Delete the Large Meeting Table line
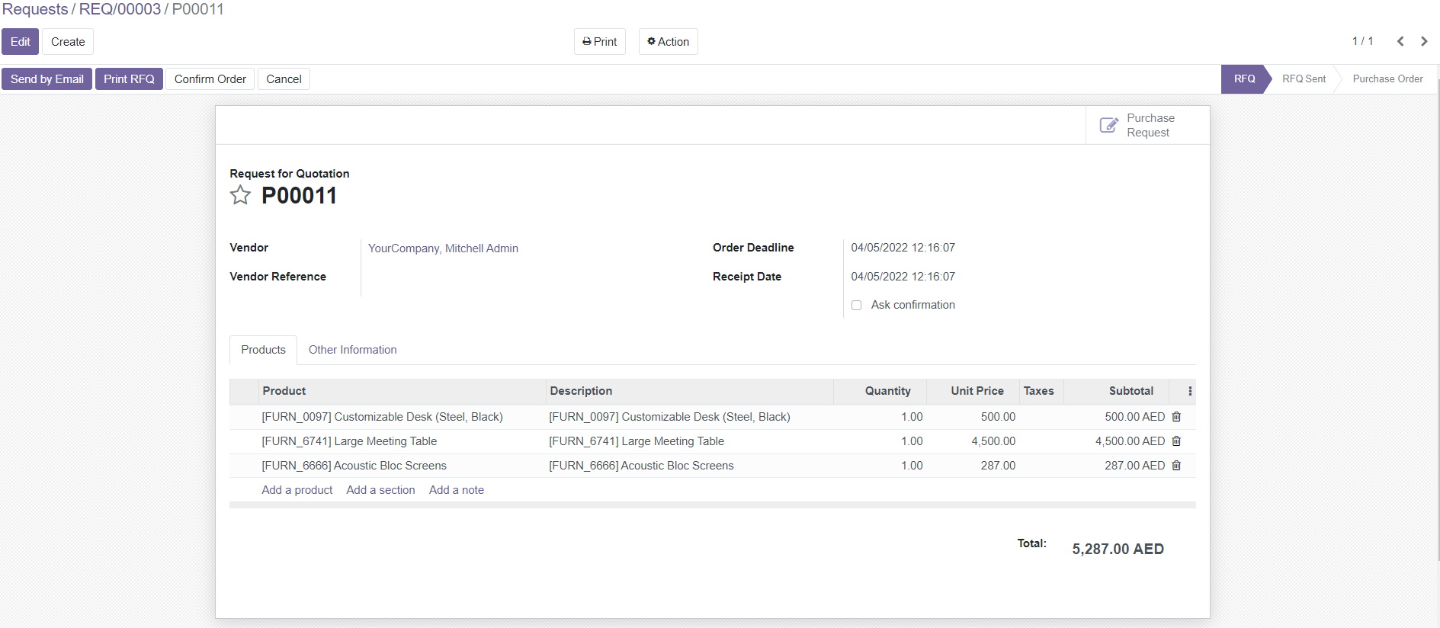This screenshot has width=1440, height=628. tap(1176, 441)
